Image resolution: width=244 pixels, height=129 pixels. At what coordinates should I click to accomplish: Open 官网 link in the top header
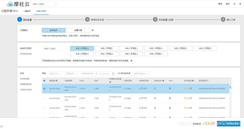pyautogui.click(x=228, y=4)
